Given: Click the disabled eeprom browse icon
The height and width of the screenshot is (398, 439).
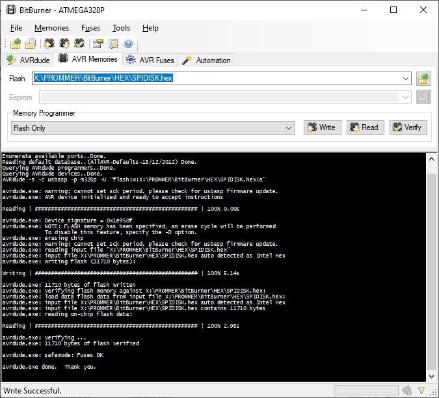Looking at the screenshot, I should click(x=423, y=97).
